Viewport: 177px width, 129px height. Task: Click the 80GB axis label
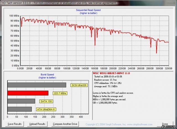57,68
